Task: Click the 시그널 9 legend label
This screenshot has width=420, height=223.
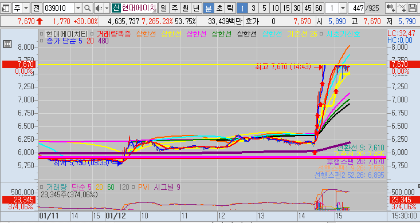Action: pyautogui.click(x=167, y=187)
